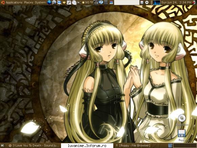Click the workspace switcher in bottom panel

185,146
